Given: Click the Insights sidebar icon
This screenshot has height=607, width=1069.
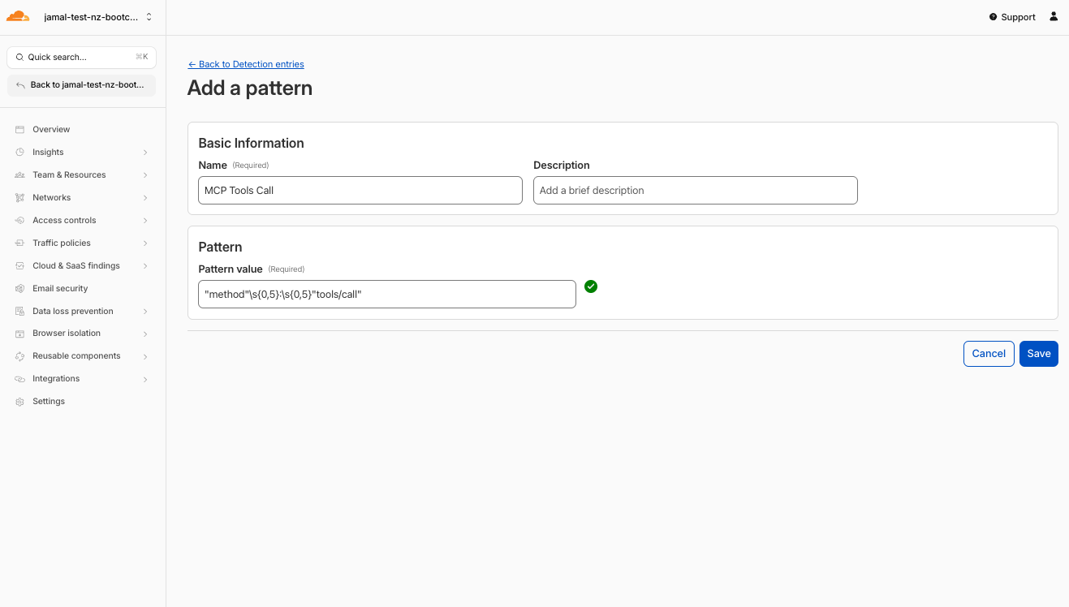Looking at the screenshot, I should pyautogui.click(x=20, y=153).
